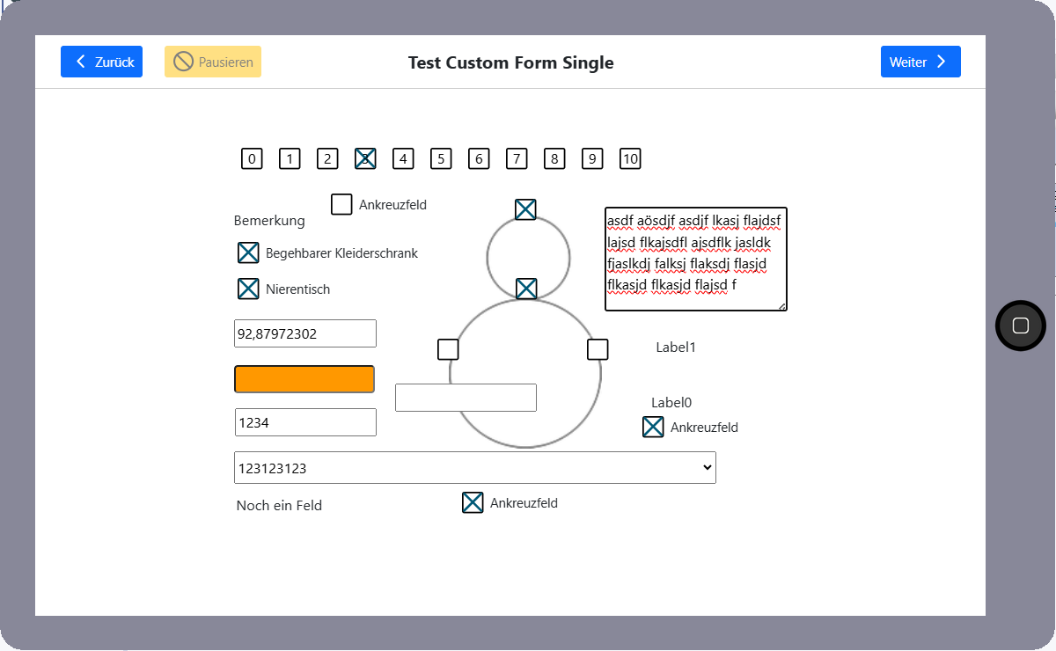Uncheck the Nierentisch checkbox

pos(248,289)
